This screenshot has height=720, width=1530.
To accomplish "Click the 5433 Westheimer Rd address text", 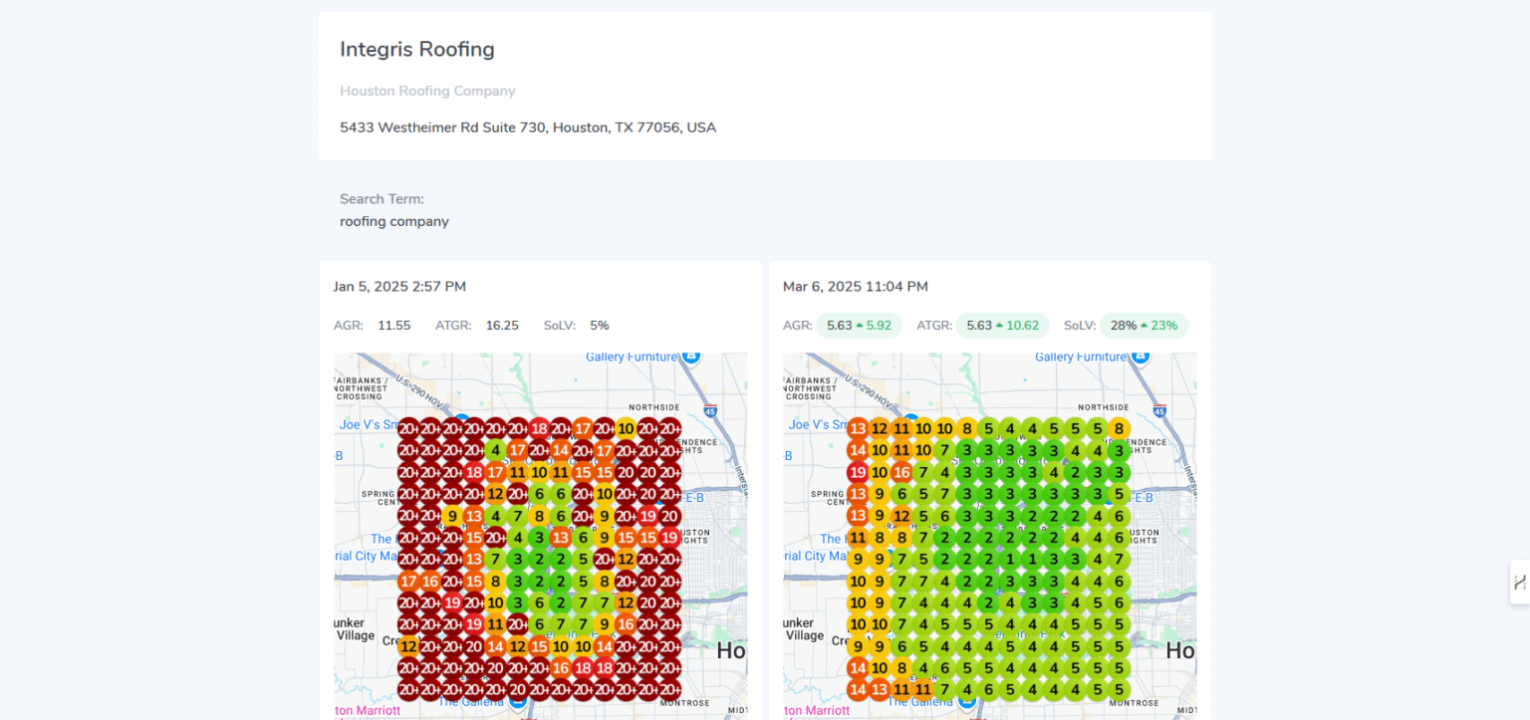I will click(527, 127).
